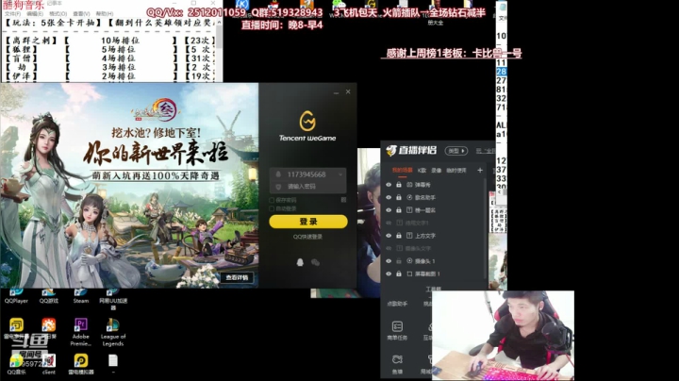Launch the 雷电模拟器 emulator shortcut

tap(81, 364)
